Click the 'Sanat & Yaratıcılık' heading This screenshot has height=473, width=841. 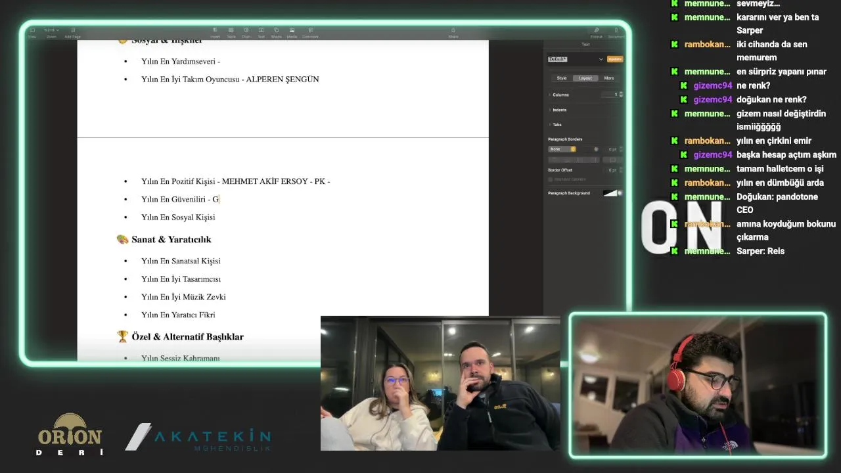[171, 239]
